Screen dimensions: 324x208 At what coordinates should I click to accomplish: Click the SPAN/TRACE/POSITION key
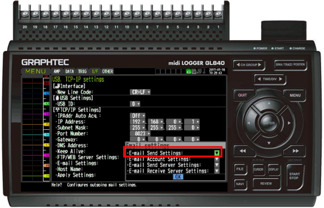pos(290,65)
